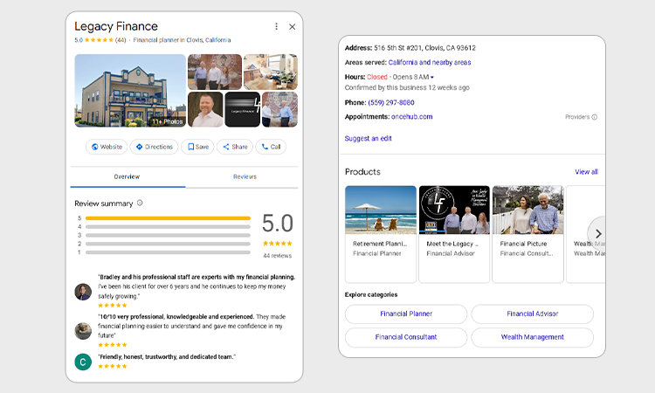This screenshot has width=655, height=393.
Task: Call Legacy Finance
Action: (271, 147)
